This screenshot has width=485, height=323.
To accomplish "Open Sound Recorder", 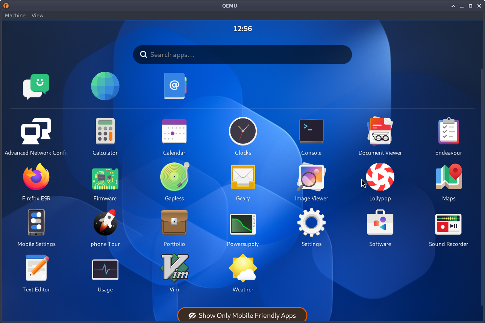I will pos(449,224).
